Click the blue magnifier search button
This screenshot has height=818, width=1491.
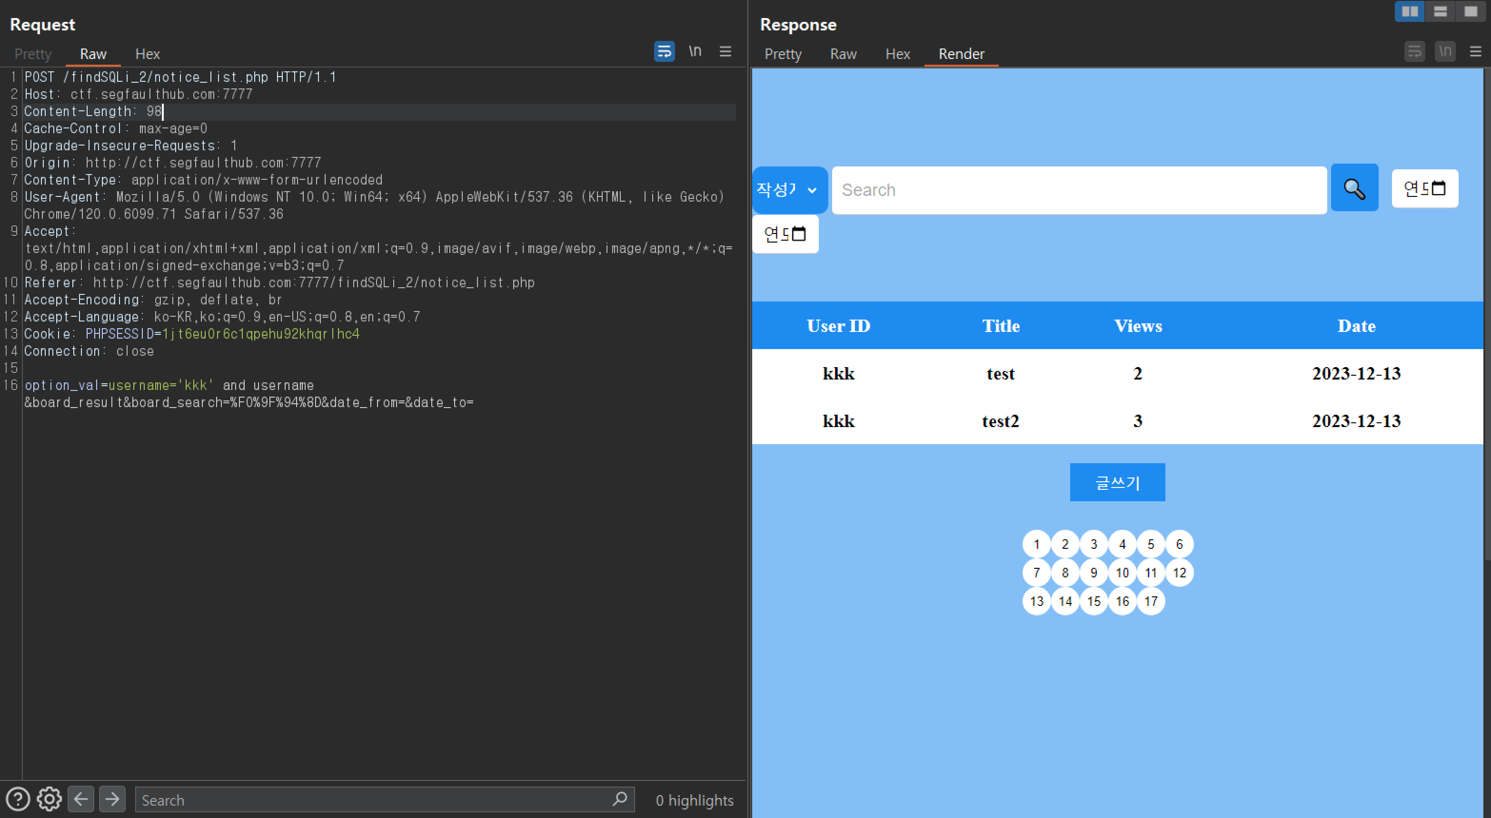tap(1354, 188)
